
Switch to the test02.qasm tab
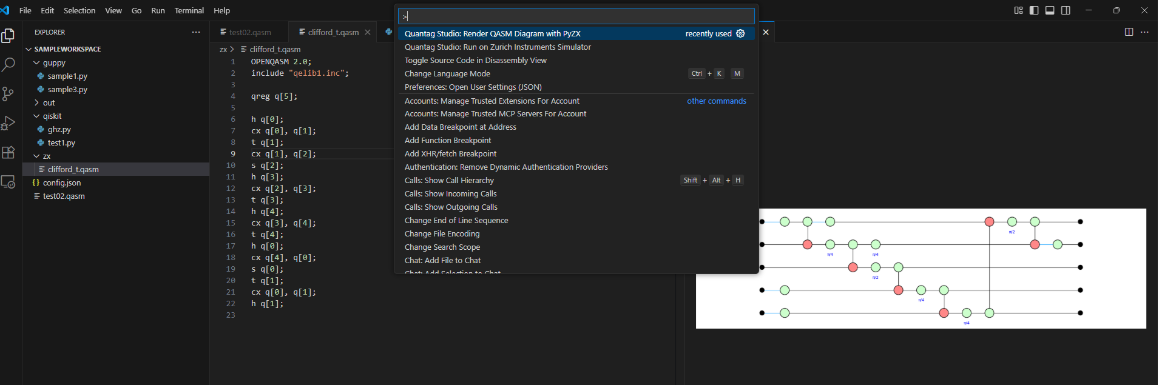249,32
